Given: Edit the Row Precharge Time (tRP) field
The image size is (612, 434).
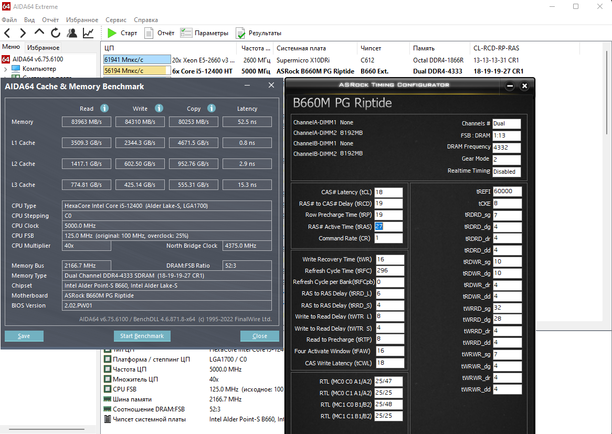Looking at the screenshot, I should (x=388, y=215).
